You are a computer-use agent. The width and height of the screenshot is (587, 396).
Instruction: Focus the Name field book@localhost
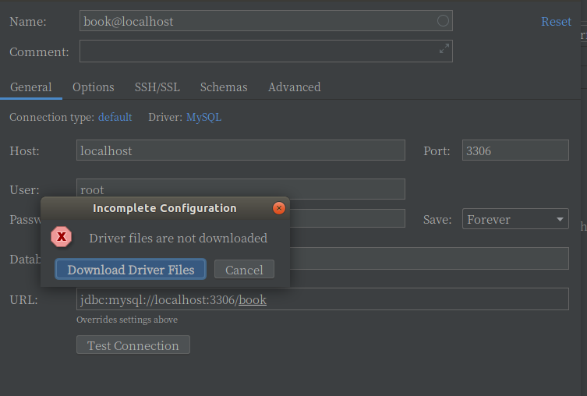click(x=257, y=21)
